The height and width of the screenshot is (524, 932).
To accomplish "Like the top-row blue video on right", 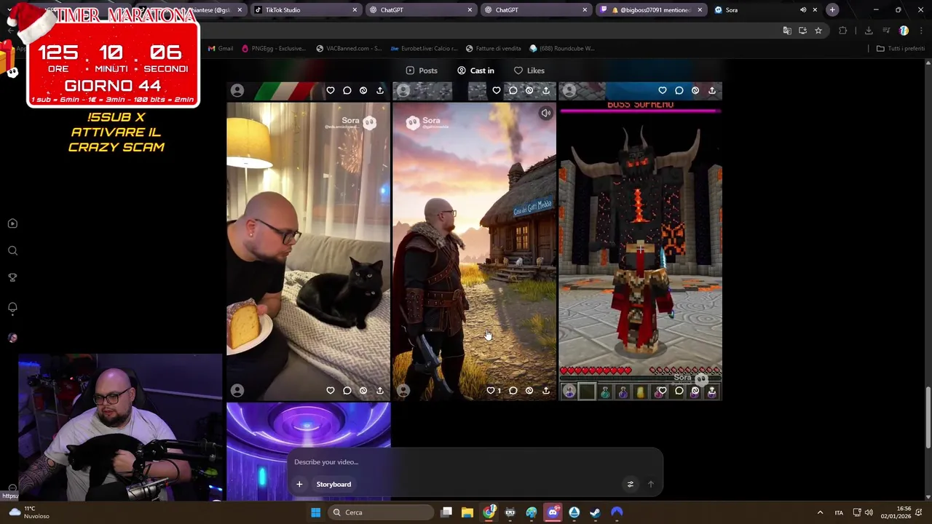I will point(663,90).
